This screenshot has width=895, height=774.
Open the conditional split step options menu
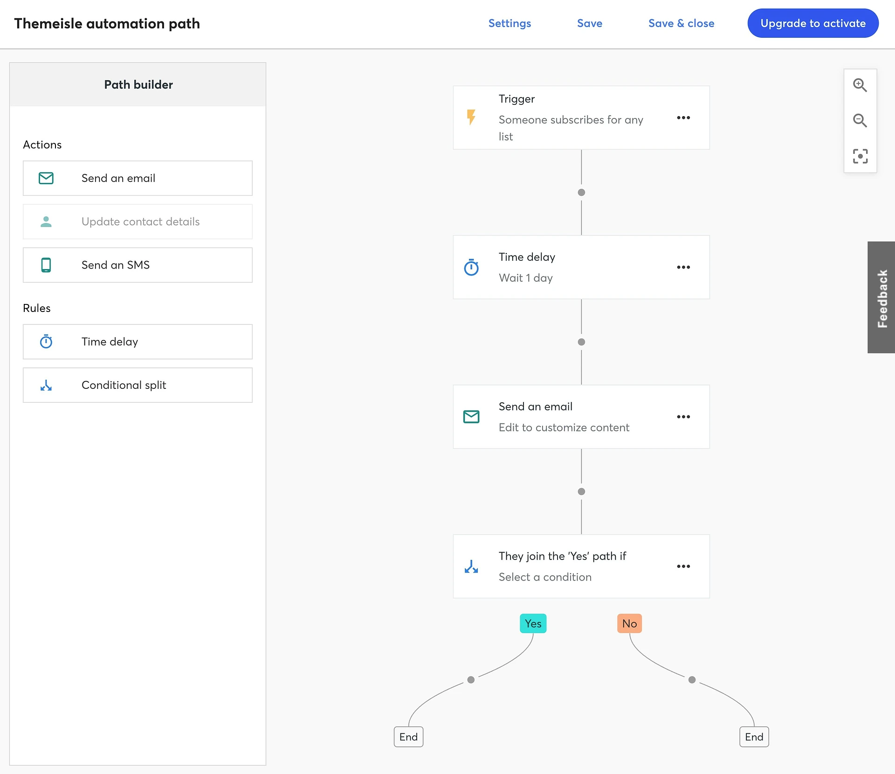(683, 566)
